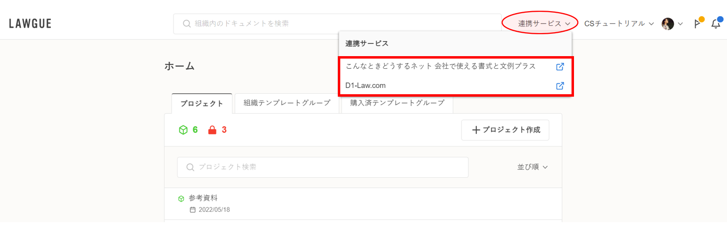Switch to the プロジェクト tab

coord(202,104)
